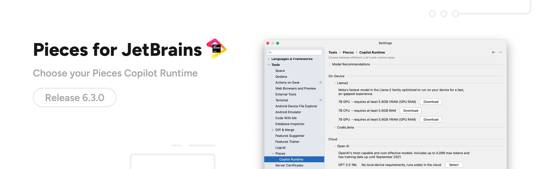This screenshot has height=169, width=552.
Task: Click the Actions on Save project-level marker icon
Action: pyautogui.click(x=321, y=82)
